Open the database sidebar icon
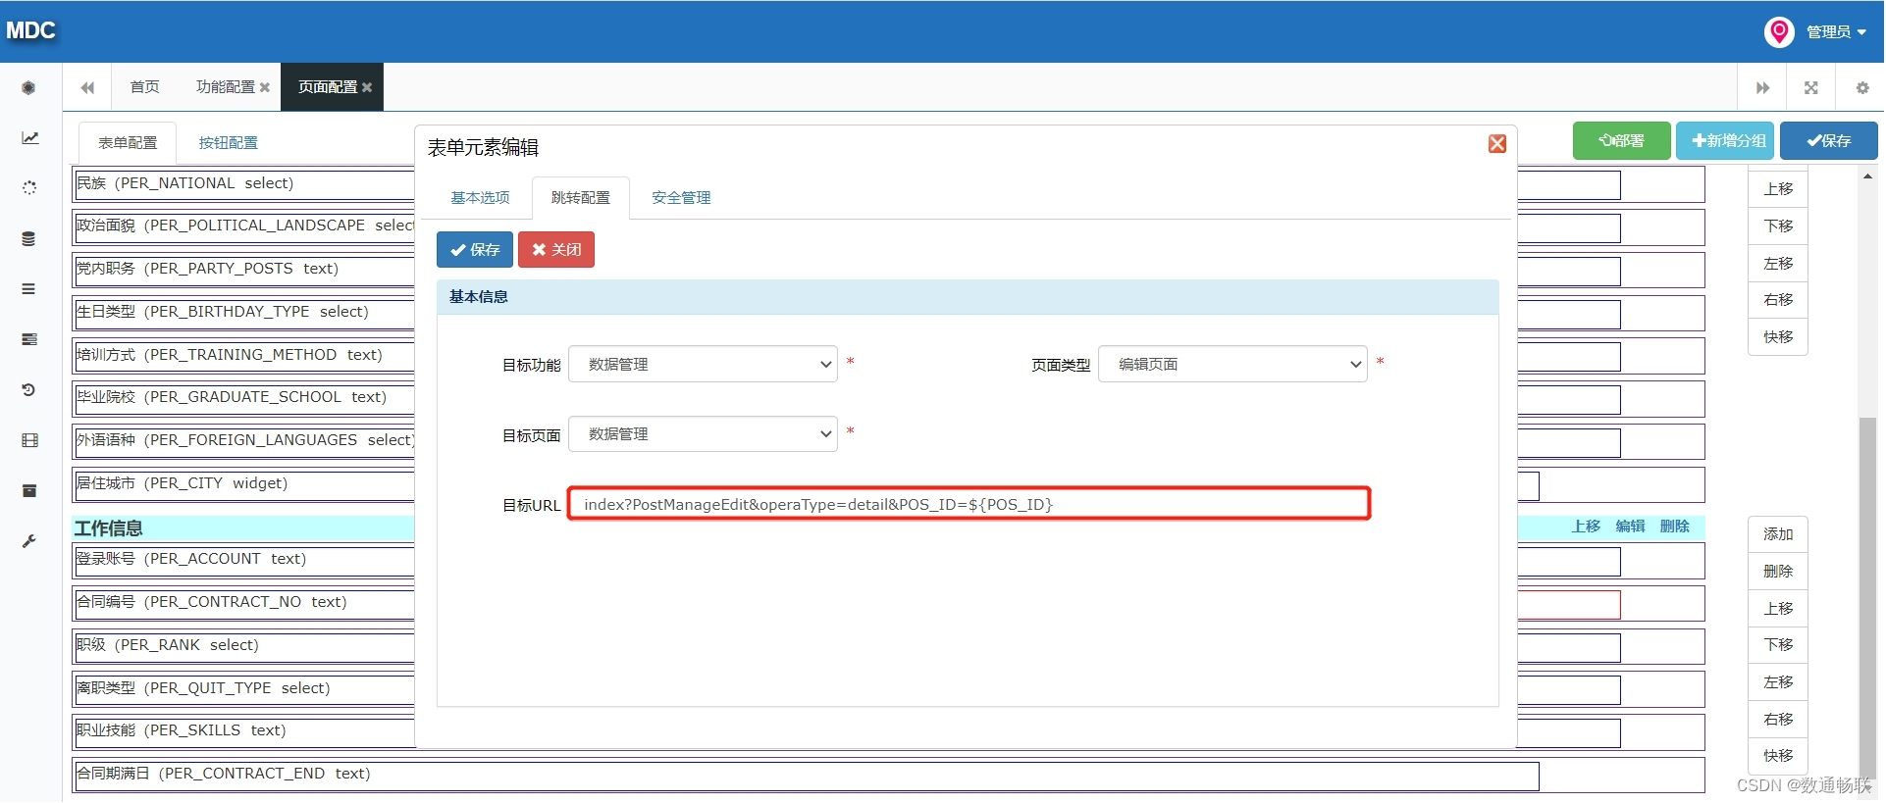The height and width of the screenshot is (803, 1886). (x=29, y=238)
